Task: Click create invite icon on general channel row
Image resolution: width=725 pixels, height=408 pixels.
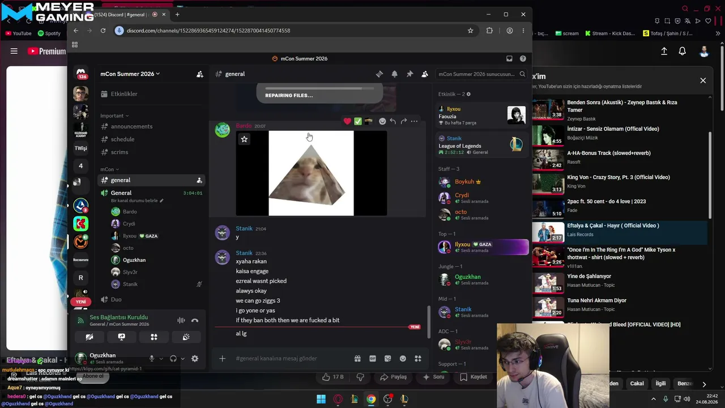Action: coord(199,180)
